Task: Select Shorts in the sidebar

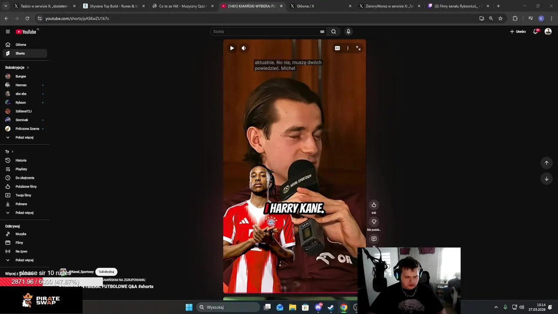Action: (x=24, y=53)
